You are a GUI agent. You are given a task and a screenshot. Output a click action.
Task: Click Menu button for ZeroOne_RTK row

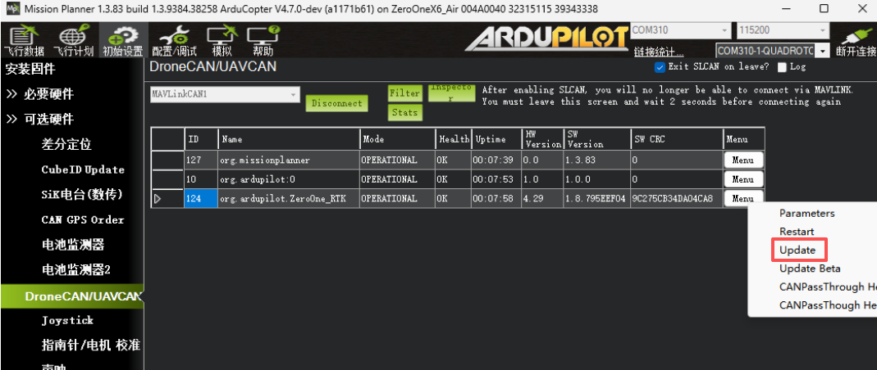742,198
